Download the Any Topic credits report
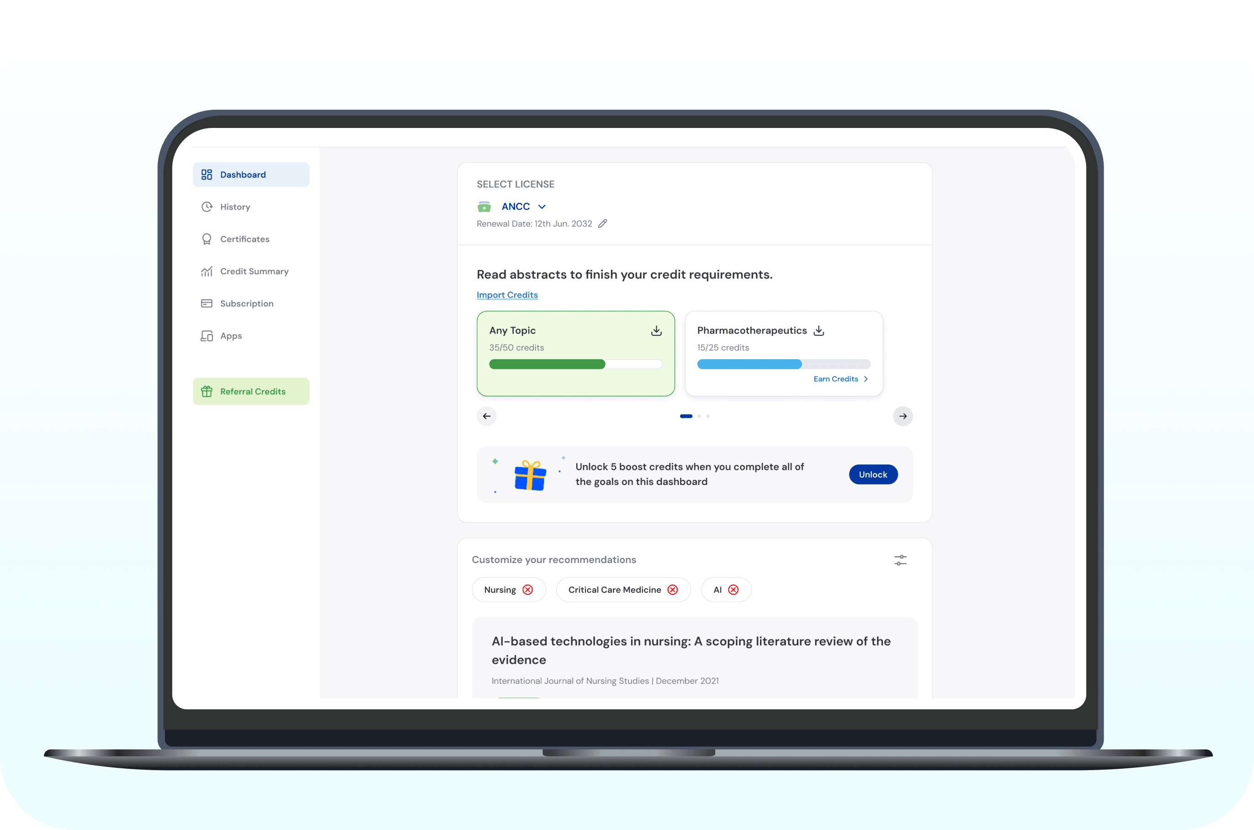Viewport: 1254px width, 830px height. point(656,330)
